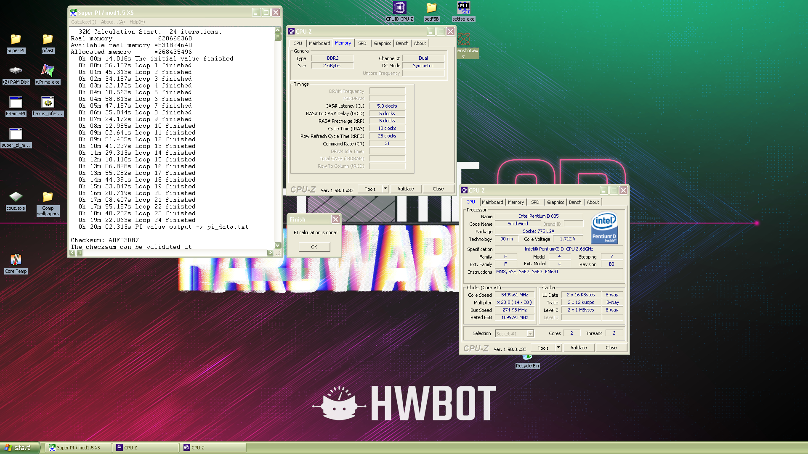Open the hexus_pifas desktop shortcut
This screenshot has width=808, height=454.
(48, 106)
